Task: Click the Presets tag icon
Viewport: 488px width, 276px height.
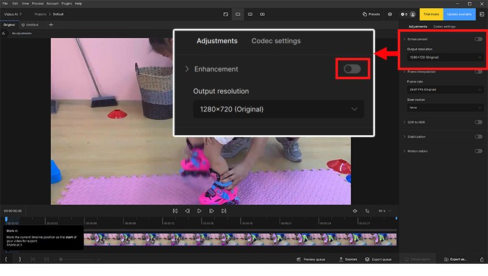Action: pos(364,14)
